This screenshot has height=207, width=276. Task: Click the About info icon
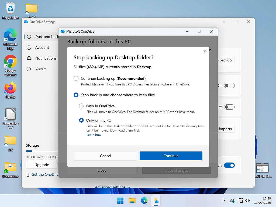coord(29,69)
